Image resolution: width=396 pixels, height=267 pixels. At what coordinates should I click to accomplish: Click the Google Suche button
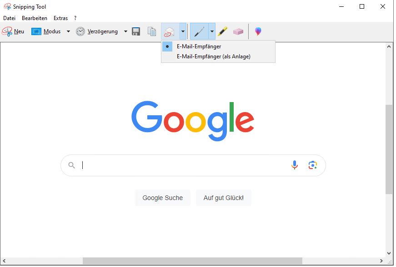click(x=163, y=198)
